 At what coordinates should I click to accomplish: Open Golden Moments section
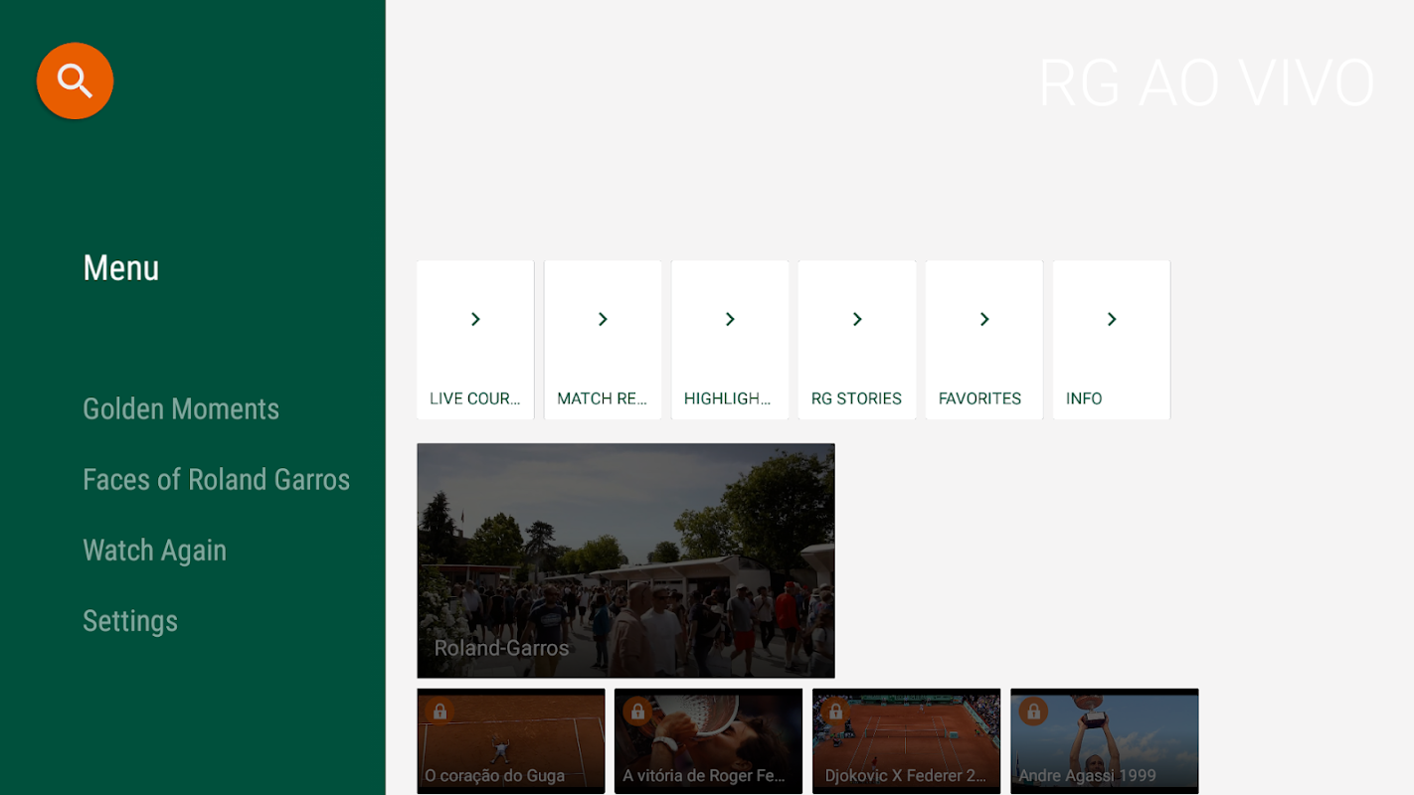pos(181,409)
